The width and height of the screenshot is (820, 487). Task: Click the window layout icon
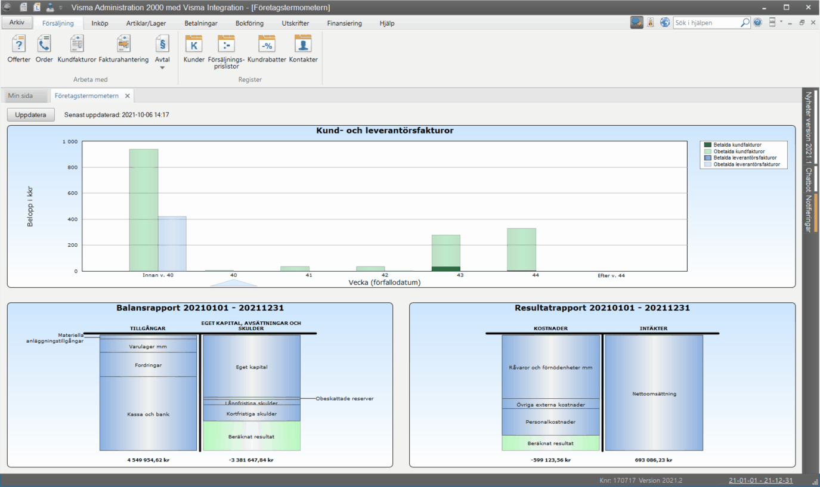772,23
